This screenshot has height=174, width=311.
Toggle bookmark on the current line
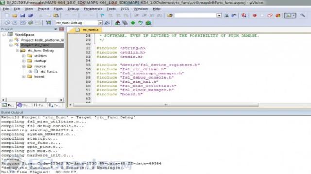click(103, 15)
